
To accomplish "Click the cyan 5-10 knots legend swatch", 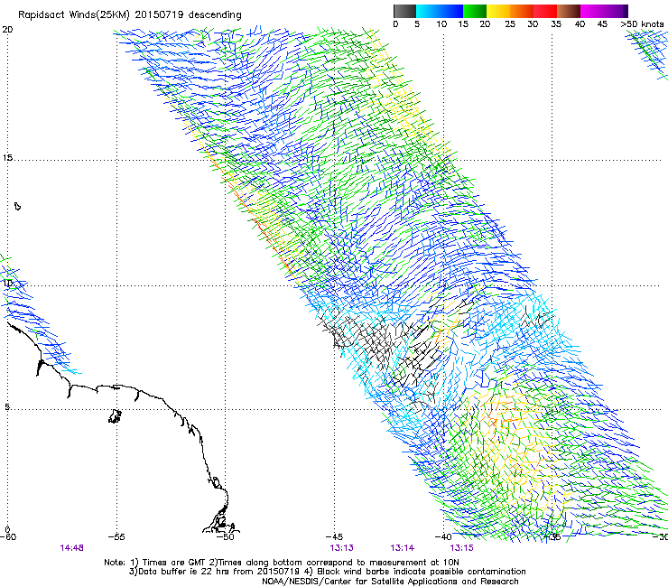I will [x=428, y=11].
